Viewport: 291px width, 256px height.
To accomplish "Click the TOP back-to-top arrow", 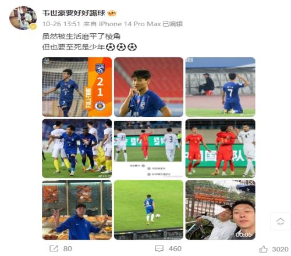I will tap(280, 221).
